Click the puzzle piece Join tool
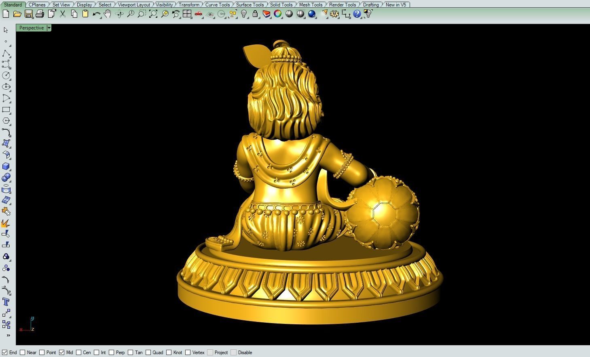This screenshot has height=357, width=590. click(6, 211)
